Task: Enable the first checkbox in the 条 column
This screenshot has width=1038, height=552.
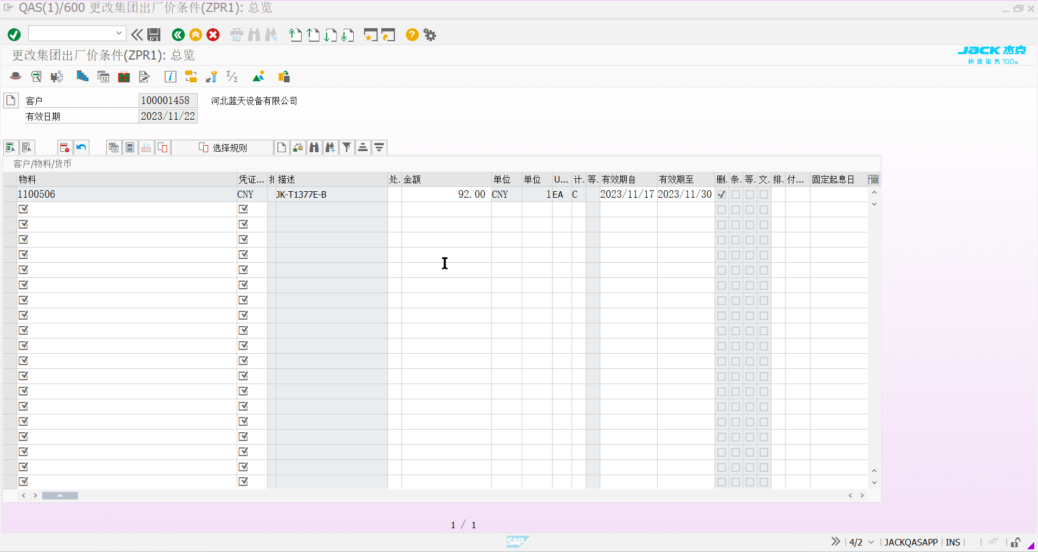Action: pos(735,194)
